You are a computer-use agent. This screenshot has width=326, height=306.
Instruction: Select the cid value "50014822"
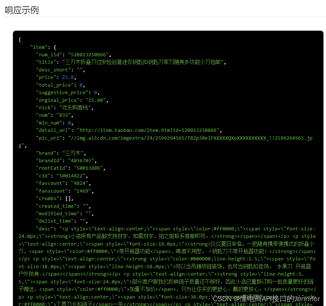tap(71, 176)
